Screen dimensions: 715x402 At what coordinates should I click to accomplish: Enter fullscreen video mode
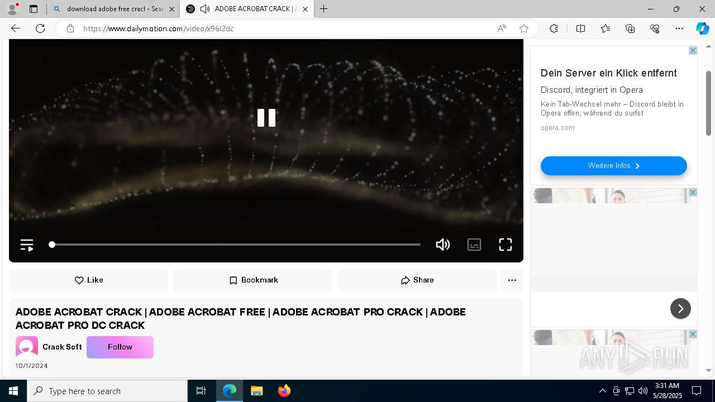click(x=506, y=245)
